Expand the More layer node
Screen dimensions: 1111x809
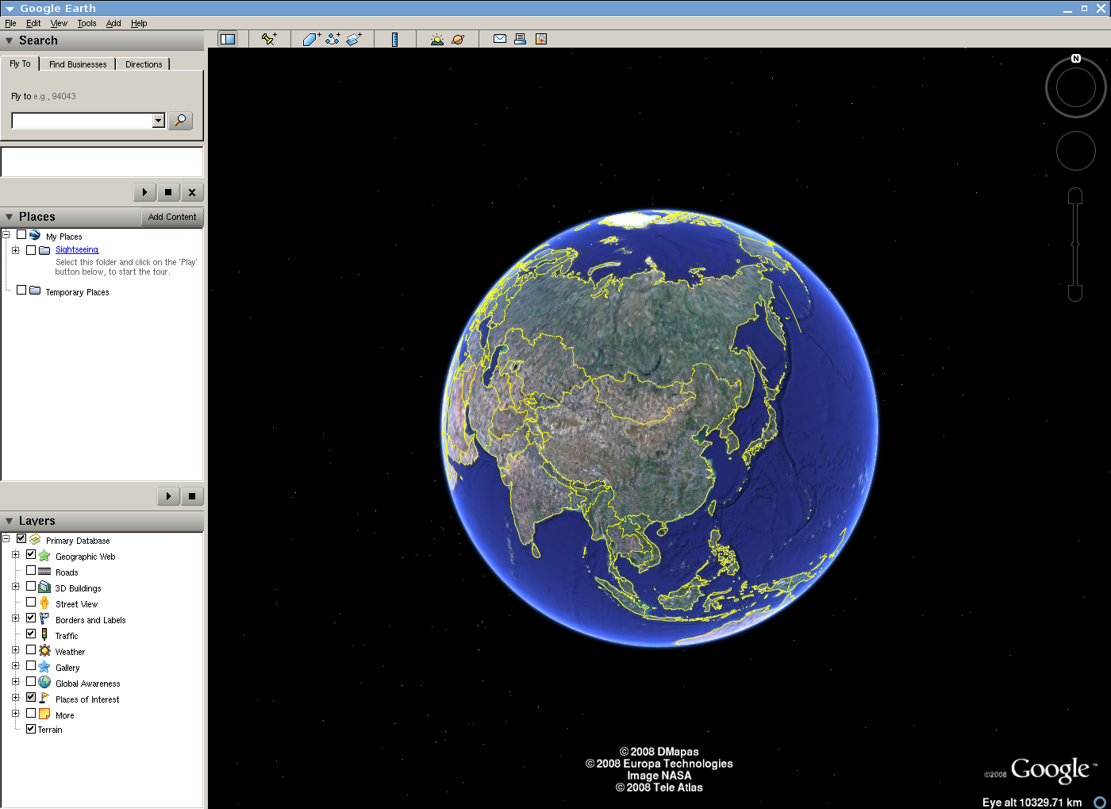pos(15,714)
